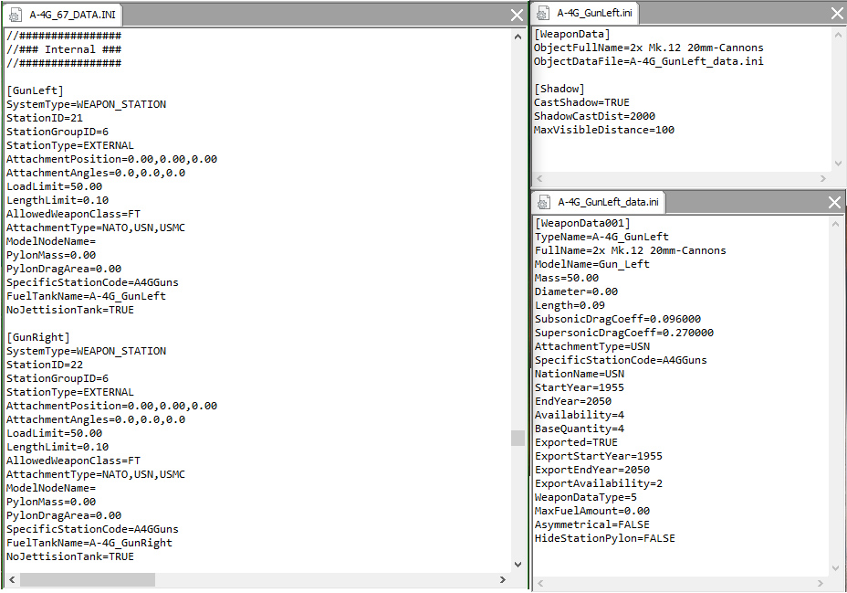Click the FuelTankName=A-4G_GunLeft line

(x=86, y=296)
